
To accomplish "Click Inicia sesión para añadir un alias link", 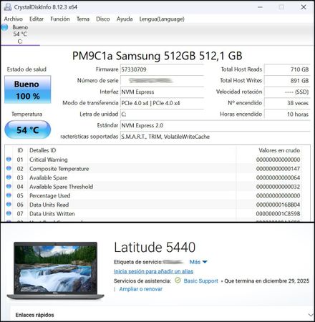I will pos(154,271).
